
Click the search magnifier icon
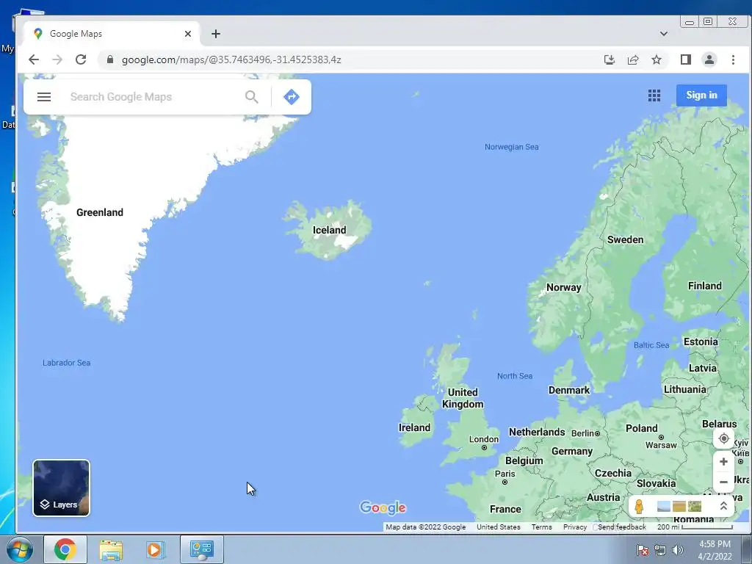tap(252, 97)
